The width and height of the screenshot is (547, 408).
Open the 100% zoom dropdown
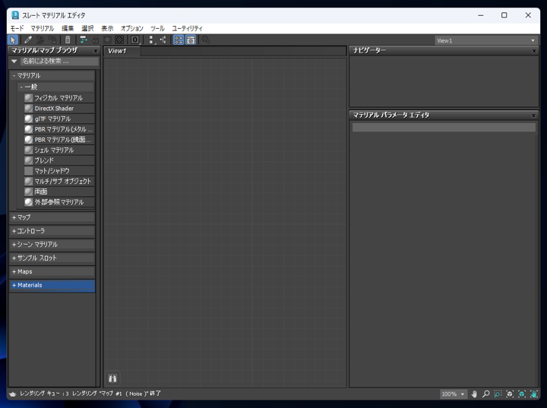tap(453, 394)
